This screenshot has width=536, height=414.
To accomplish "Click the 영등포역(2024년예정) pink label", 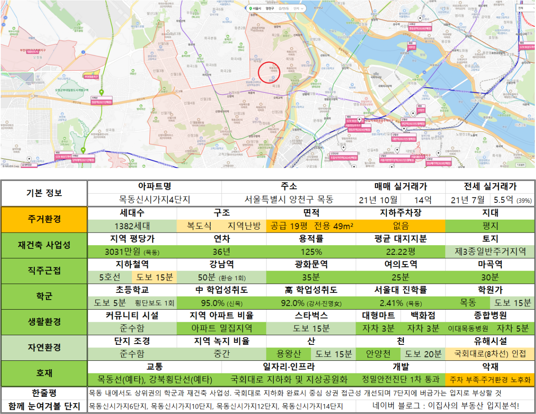I will [359, 130].
